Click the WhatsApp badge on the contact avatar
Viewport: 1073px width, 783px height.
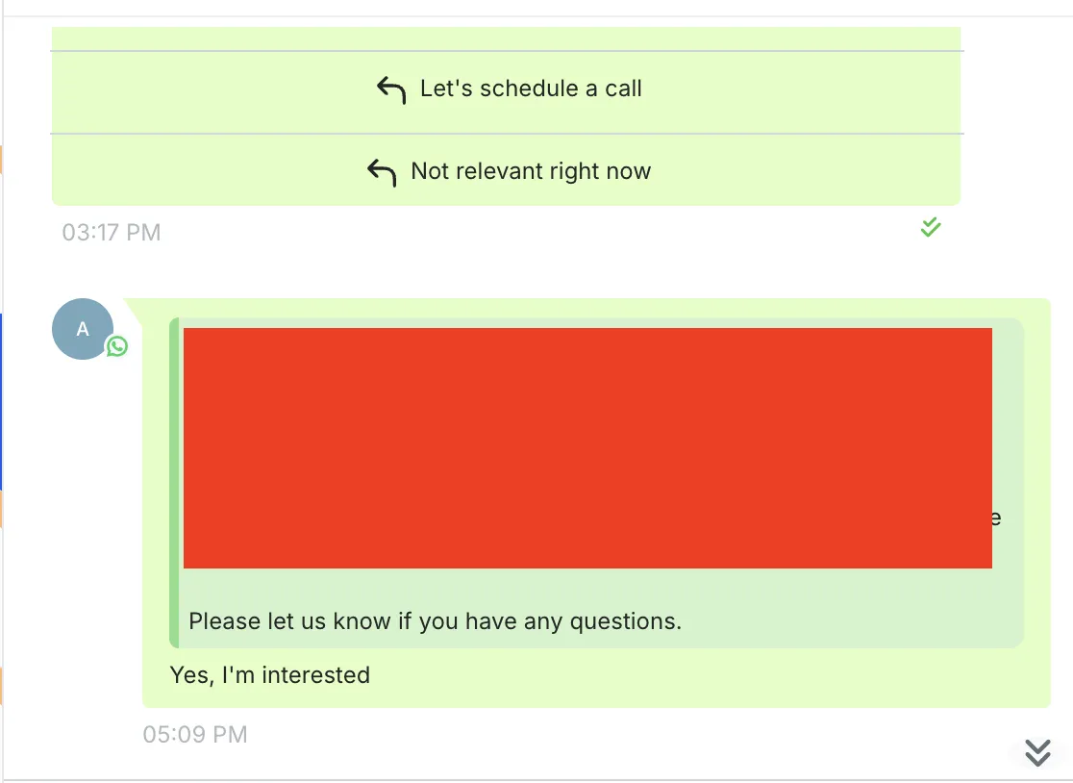click(117, 346)
